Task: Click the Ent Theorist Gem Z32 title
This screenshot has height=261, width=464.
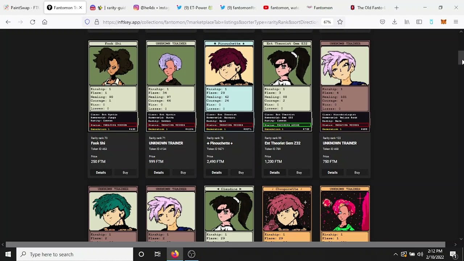Action: 282,143
